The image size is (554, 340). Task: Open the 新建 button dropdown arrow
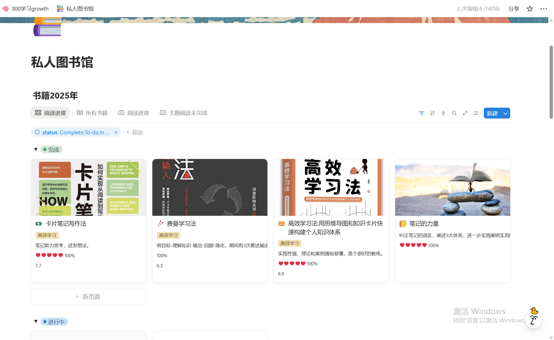tap(505, 113)
